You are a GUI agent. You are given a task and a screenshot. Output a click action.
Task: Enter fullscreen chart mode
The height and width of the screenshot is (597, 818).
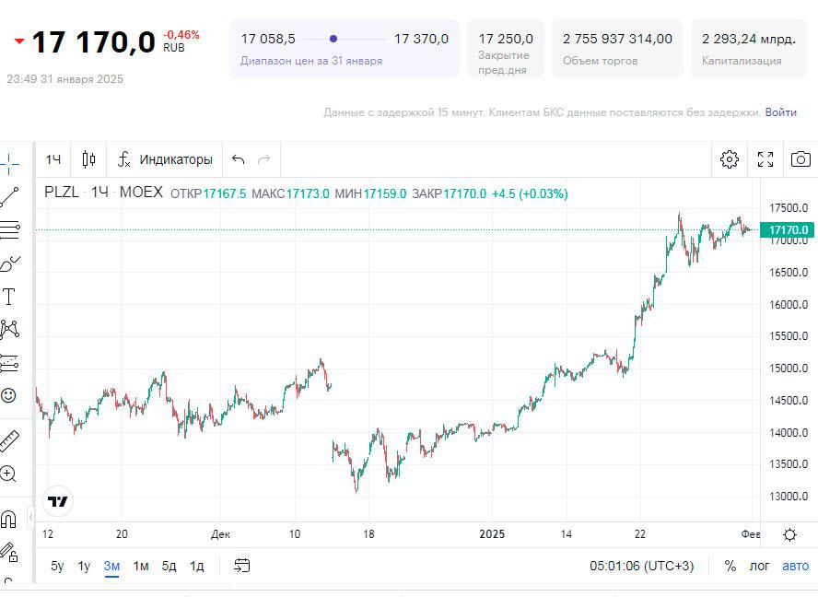(765, 159)
